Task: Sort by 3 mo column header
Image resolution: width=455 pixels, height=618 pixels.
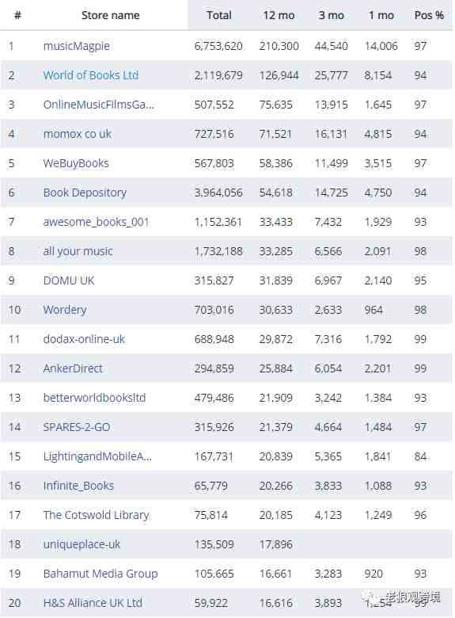Action: tap(331, 15)
